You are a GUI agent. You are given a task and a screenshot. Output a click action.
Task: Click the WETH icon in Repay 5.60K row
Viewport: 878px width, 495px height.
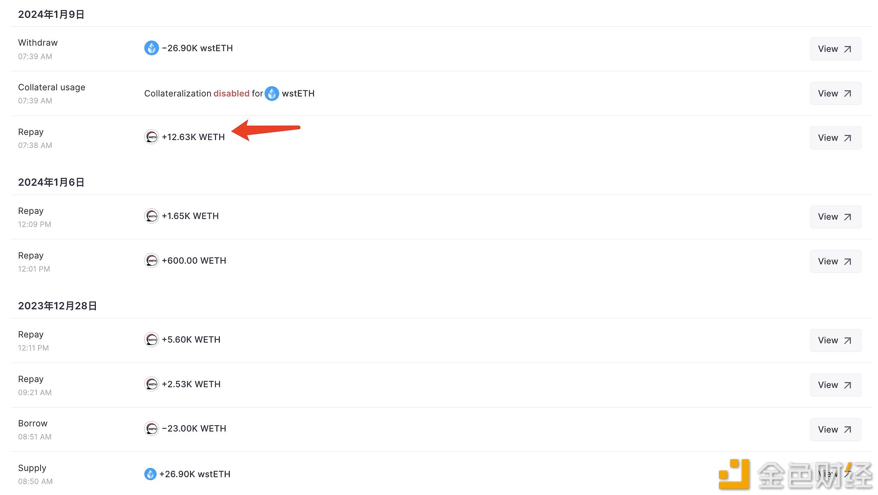coord(150,339)
